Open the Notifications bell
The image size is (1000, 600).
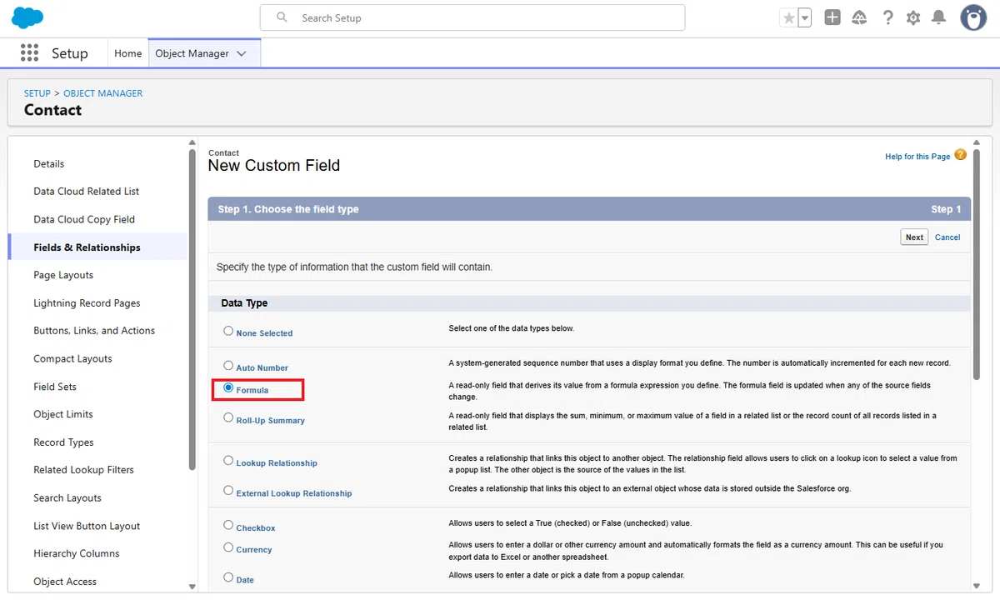[x=939, y=17]
